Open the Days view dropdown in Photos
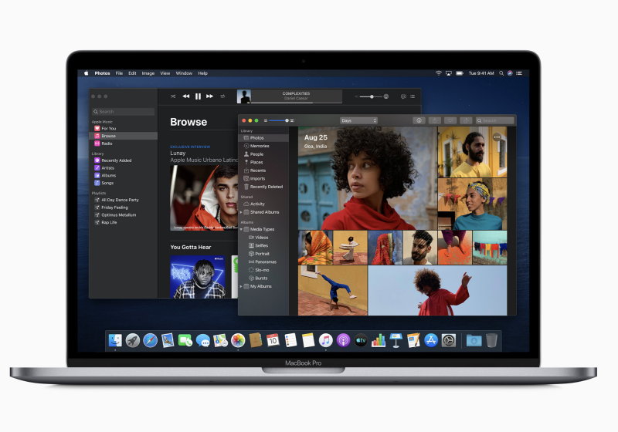618x432 pixels. [358, 120]
